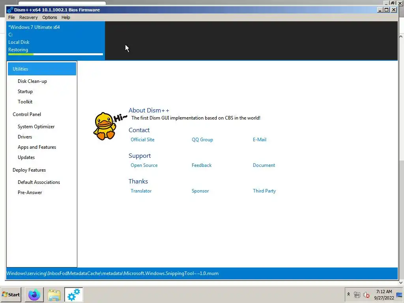Launch Firefox from the taskbar
Screen dimensions: 404x303
(x=34, y=295)
